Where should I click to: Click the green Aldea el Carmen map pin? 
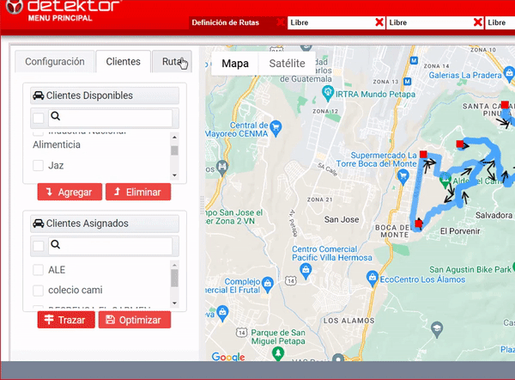[445, 181]
